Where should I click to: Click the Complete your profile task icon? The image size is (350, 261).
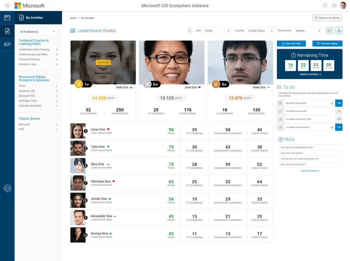tap(281, 111)
